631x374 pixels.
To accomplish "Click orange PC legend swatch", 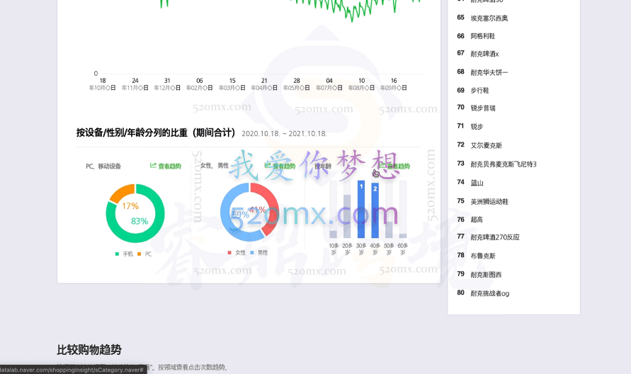I will 140,254.
